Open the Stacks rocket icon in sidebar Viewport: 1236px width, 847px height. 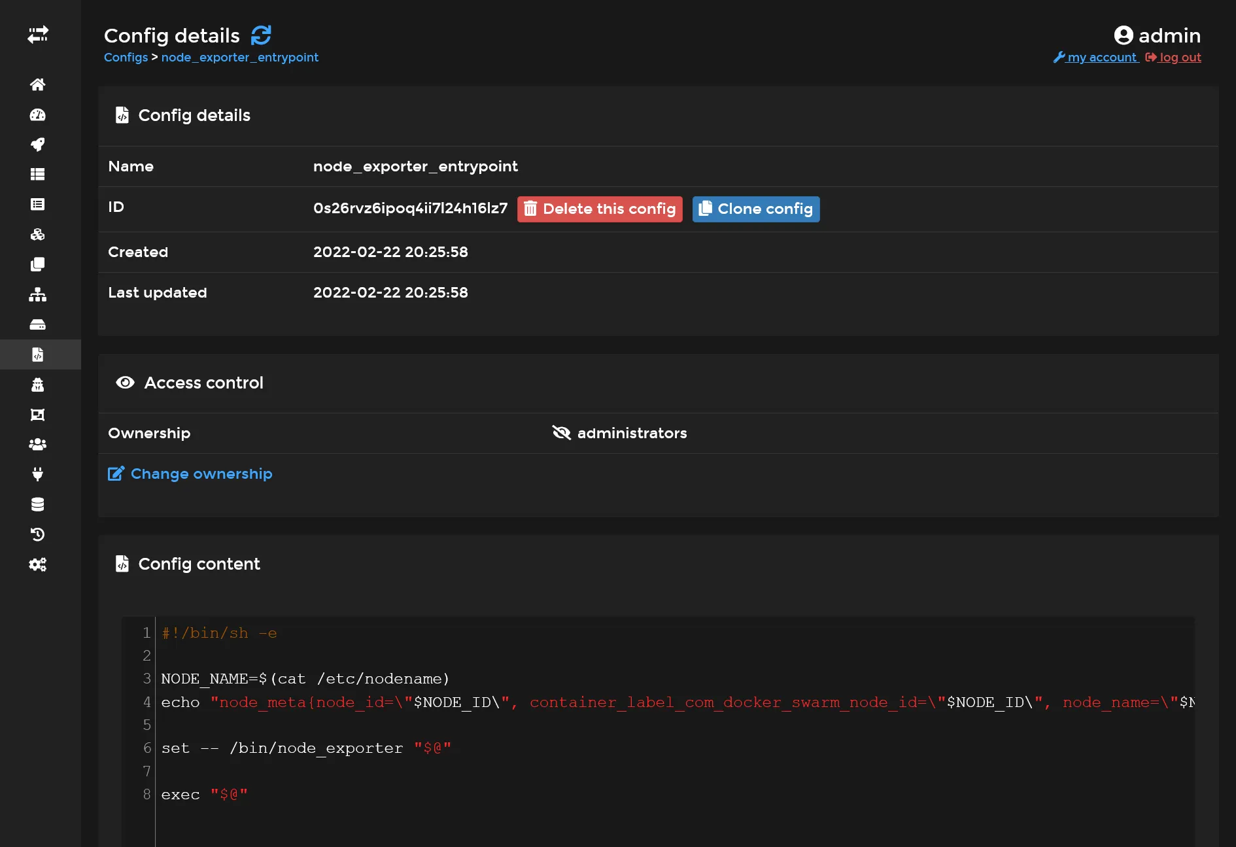pyautogui.click(x=39, y=145)
